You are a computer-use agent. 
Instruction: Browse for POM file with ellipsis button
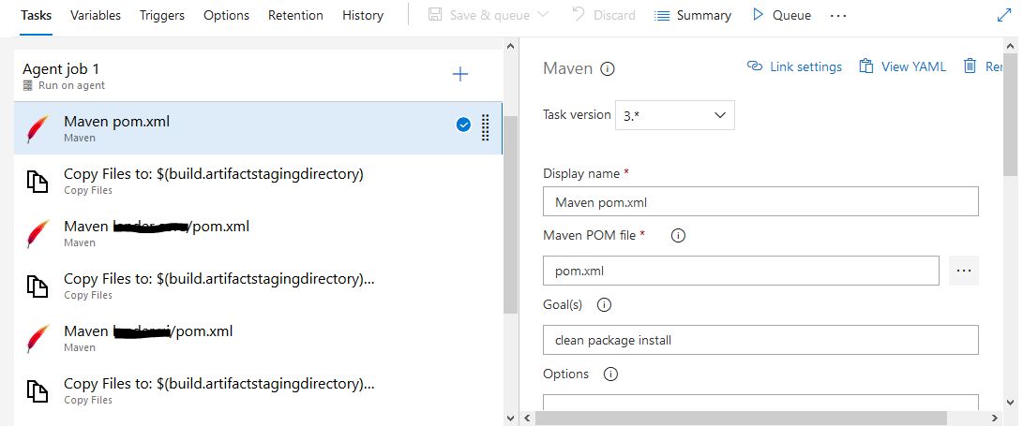click(964, 271)
